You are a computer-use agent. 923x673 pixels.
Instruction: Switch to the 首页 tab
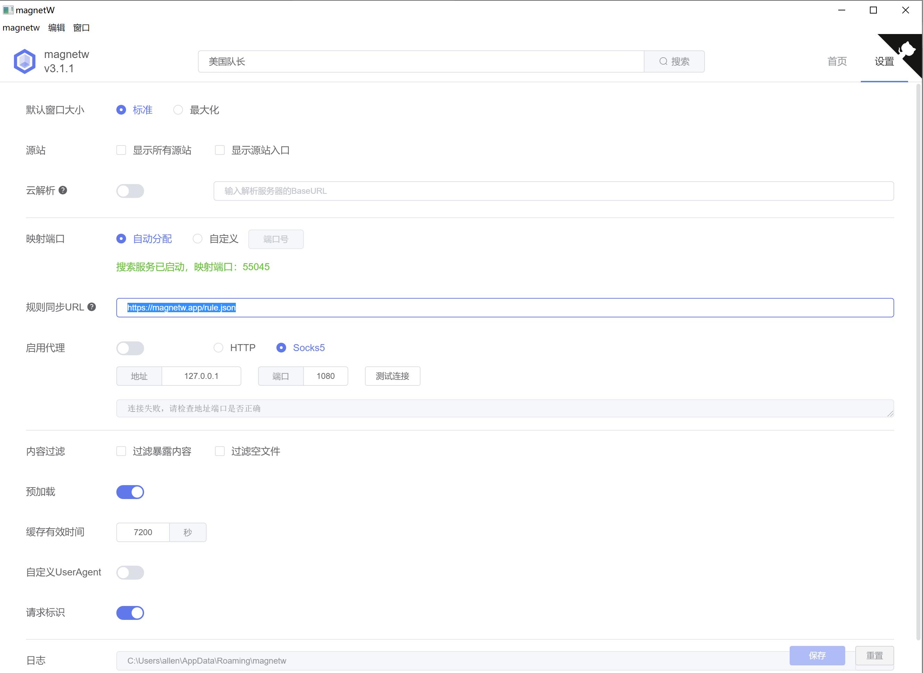pyautogui.click(x=837, y=61)
